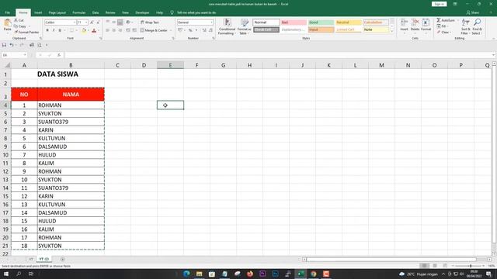Click the Copy command
Screen dimensions: 497x279
[20, 26]
